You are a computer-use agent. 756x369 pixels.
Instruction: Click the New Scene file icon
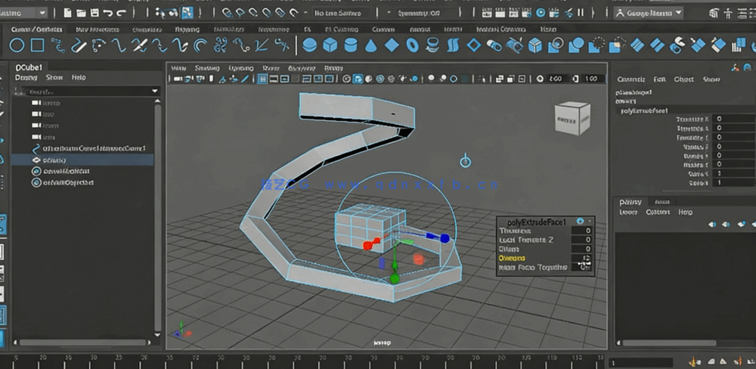[x=67, y=13]
